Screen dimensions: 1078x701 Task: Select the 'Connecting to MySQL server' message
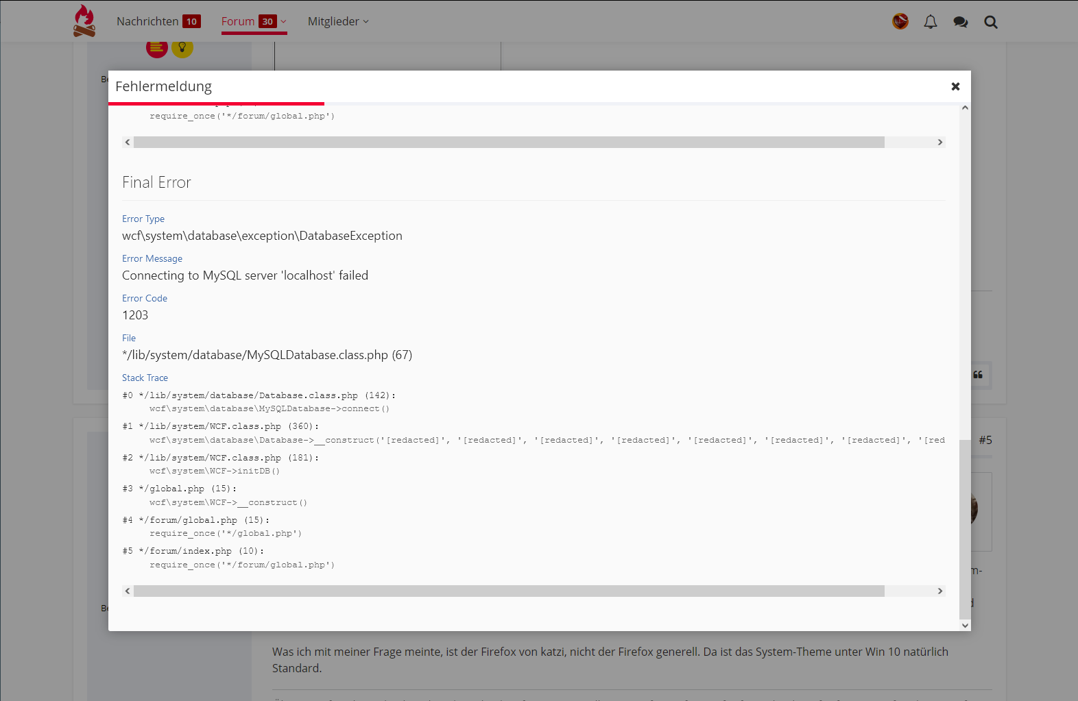click(245, 275)
